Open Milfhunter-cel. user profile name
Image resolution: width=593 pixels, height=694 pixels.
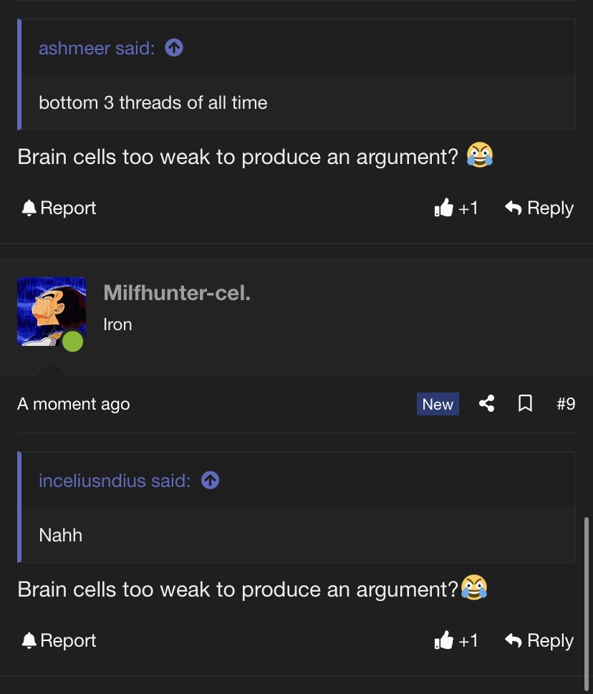click(177, 292)
